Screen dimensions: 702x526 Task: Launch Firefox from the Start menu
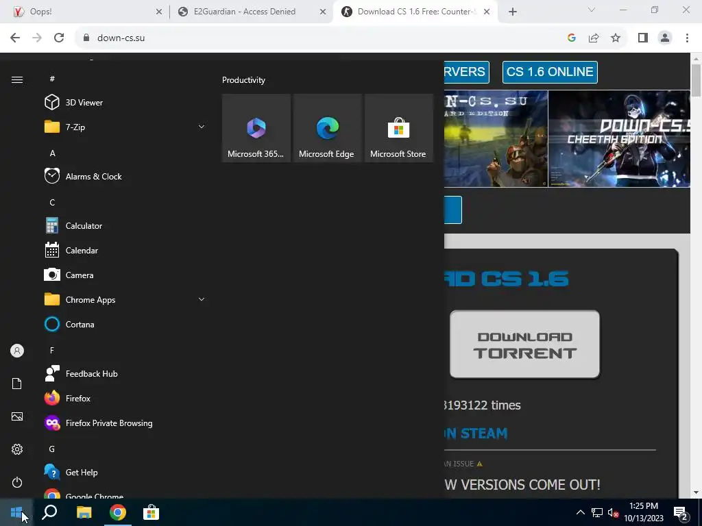125,398
